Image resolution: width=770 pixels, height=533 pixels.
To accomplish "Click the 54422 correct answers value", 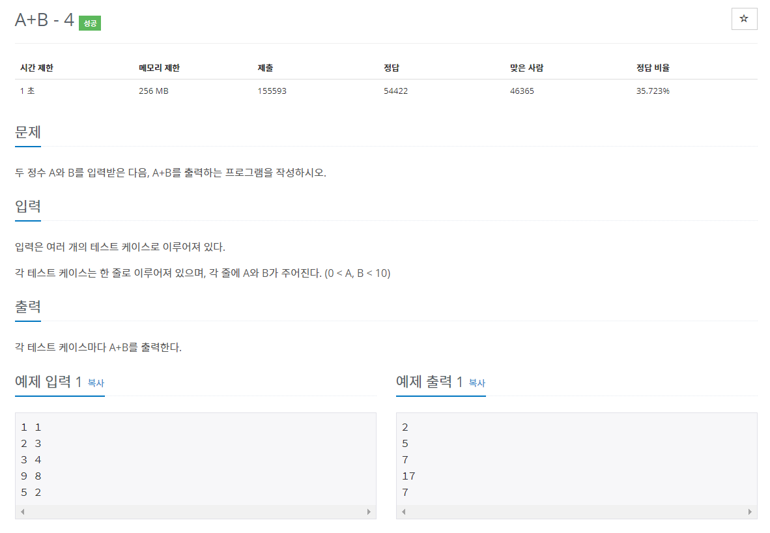I will 396,91.
